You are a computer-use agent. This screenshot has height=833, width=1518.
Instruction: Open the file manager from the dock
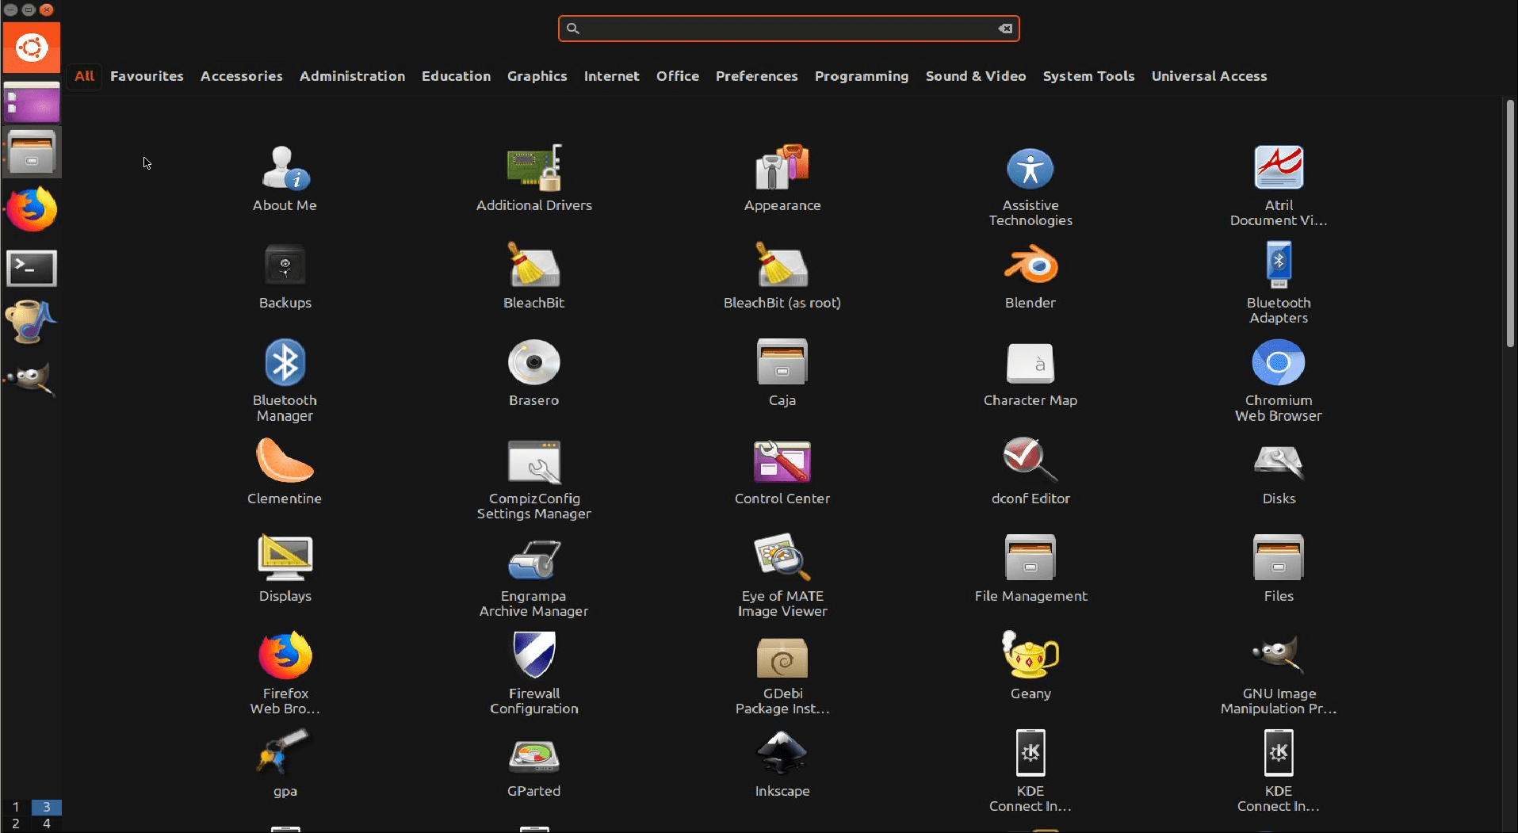point(32,151)
